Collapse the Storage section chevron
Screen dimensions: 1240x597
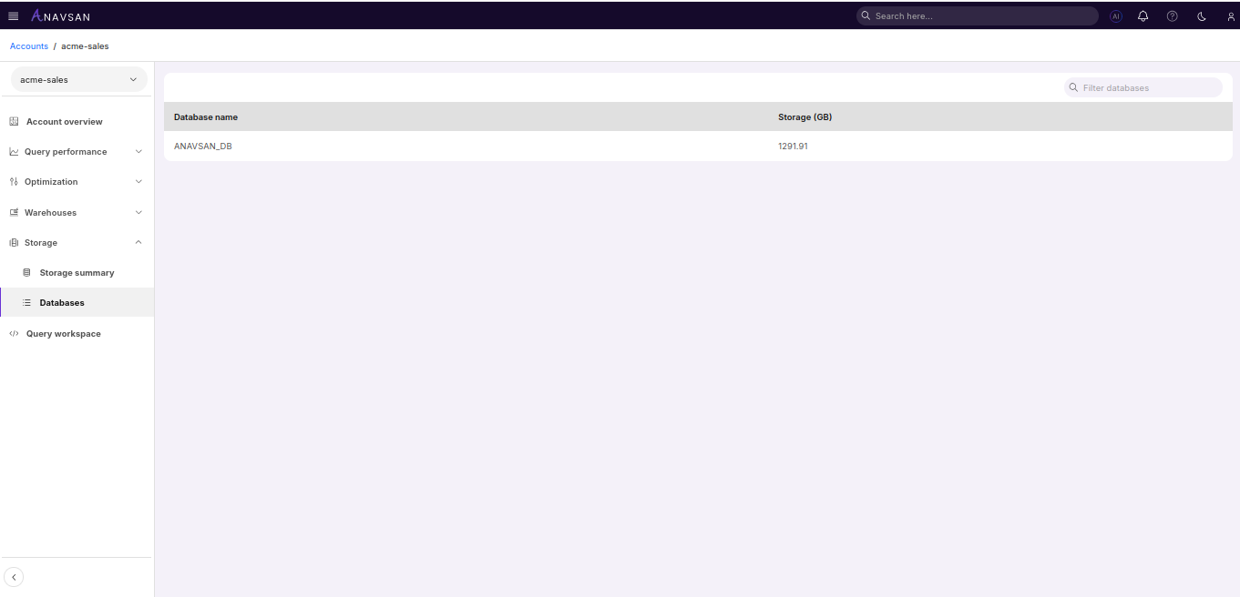[x=138, y=242]
